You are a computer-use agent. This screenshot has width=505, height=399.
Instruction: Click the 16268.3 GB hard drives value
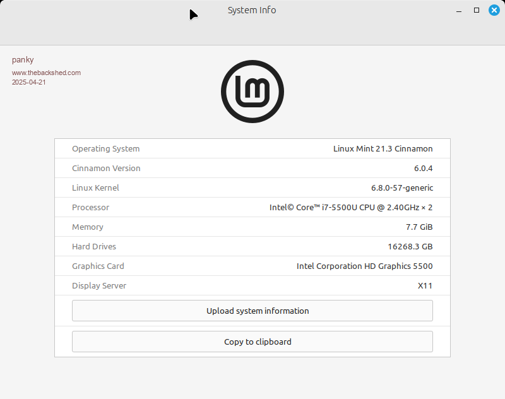point(410,247)
